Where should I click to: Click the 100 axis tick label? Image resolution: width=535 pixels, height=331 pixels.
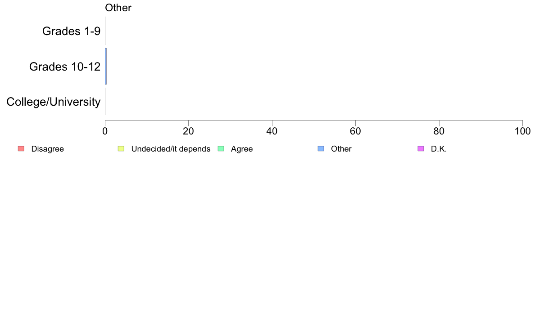(522, 131)
